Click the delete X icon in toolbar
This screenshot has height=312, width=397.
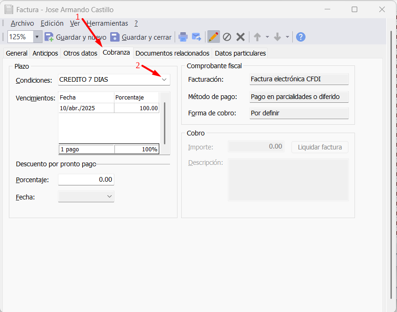pos(241,37)
